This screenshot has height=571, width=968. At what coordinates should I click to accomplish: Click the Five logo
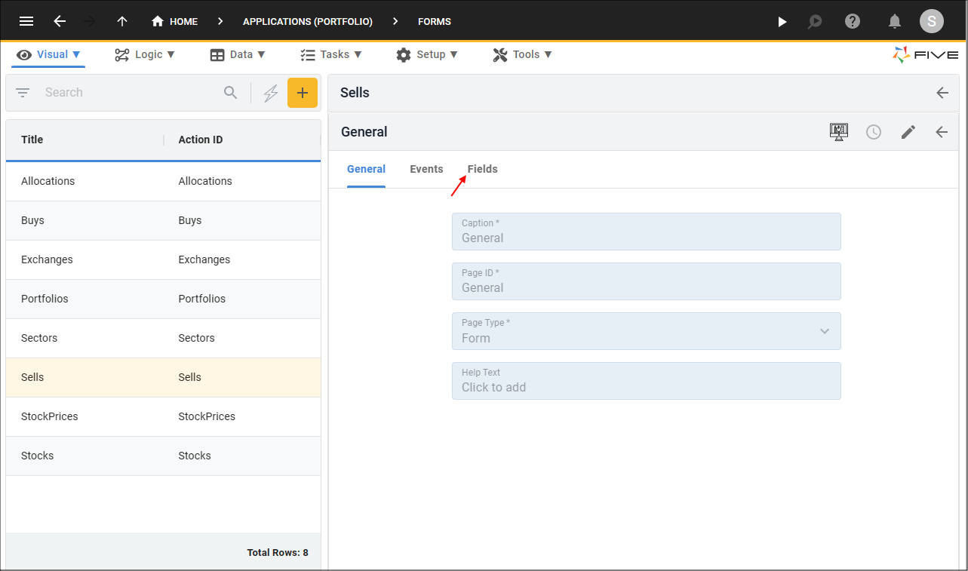tap(926, 54)
